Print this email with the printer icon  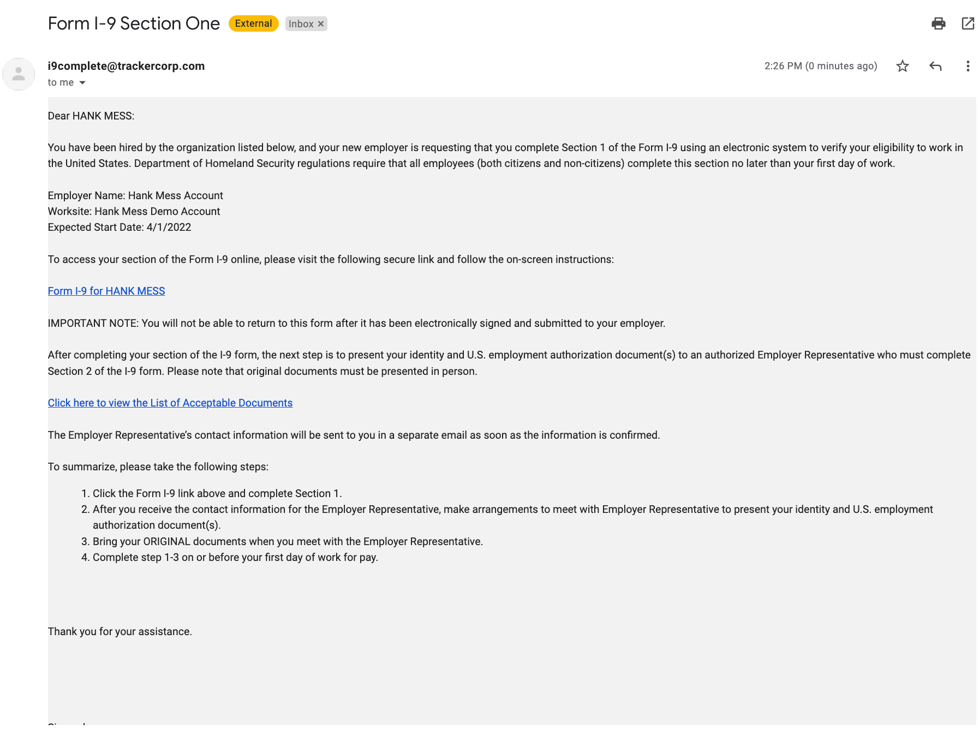pyautogui.click(x=938, y=23)
